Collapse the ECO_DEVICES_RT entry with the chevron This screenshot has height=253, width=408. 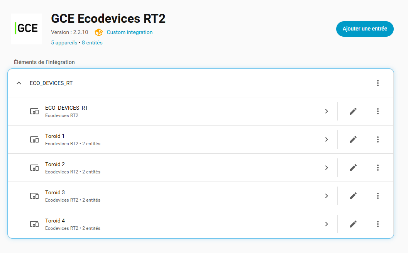pyautogui.click(x=19, y=83)
